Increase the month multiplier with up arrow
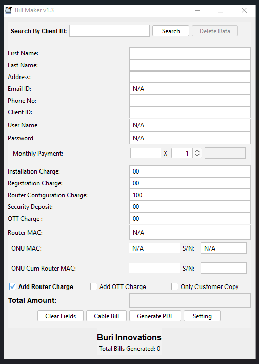This screenshot has width=259, height=364. [197, 151]
